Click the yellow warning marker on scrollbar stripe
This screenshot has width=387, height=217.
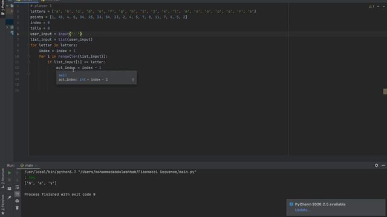pyautogui.click(x=385, y=92)
